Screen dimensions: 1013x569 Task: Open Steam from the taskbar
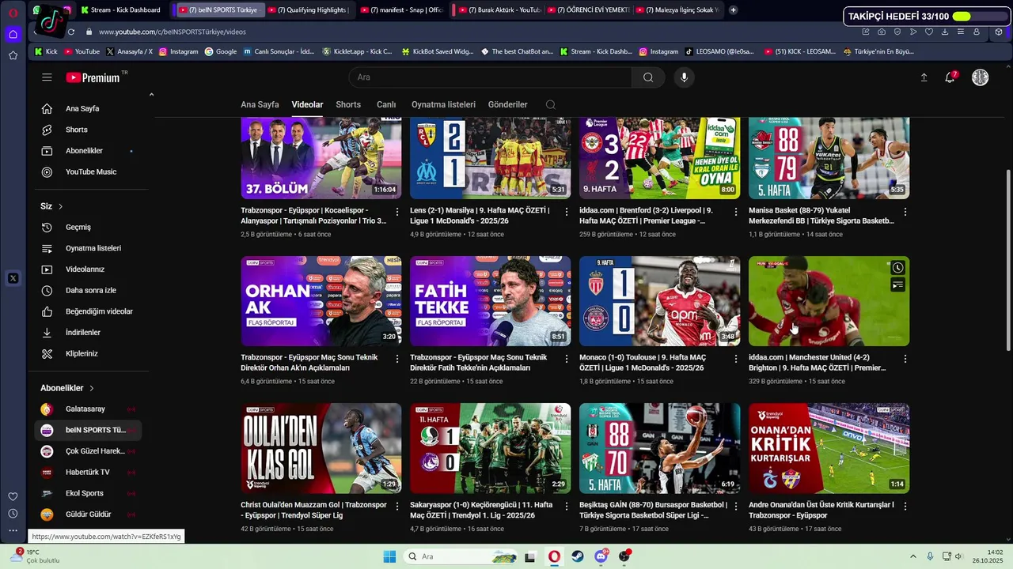point(578,556)
